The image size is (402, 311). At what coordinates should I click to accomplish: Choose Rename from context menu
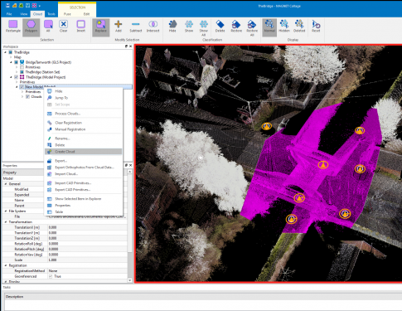[x=83, y=138]
